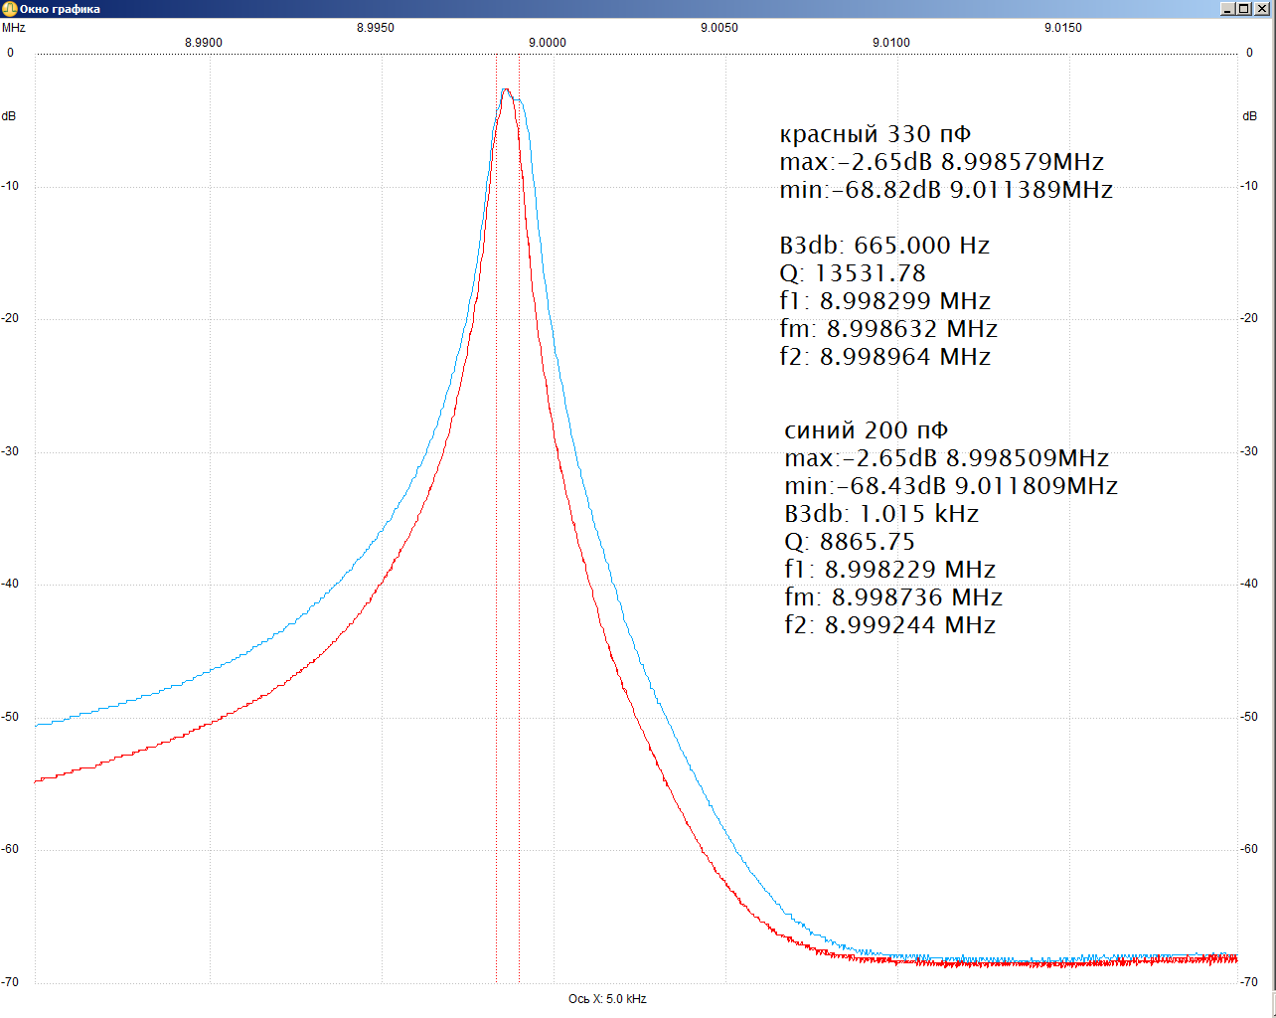Screen dimensions: 1276x1018
Task: Click the blue curve's 'B3db: 1.015 kHz' text
Action: 881,514
